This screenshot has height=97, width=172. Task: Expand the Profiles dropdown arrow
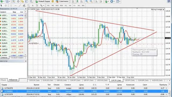click(9, 1)
